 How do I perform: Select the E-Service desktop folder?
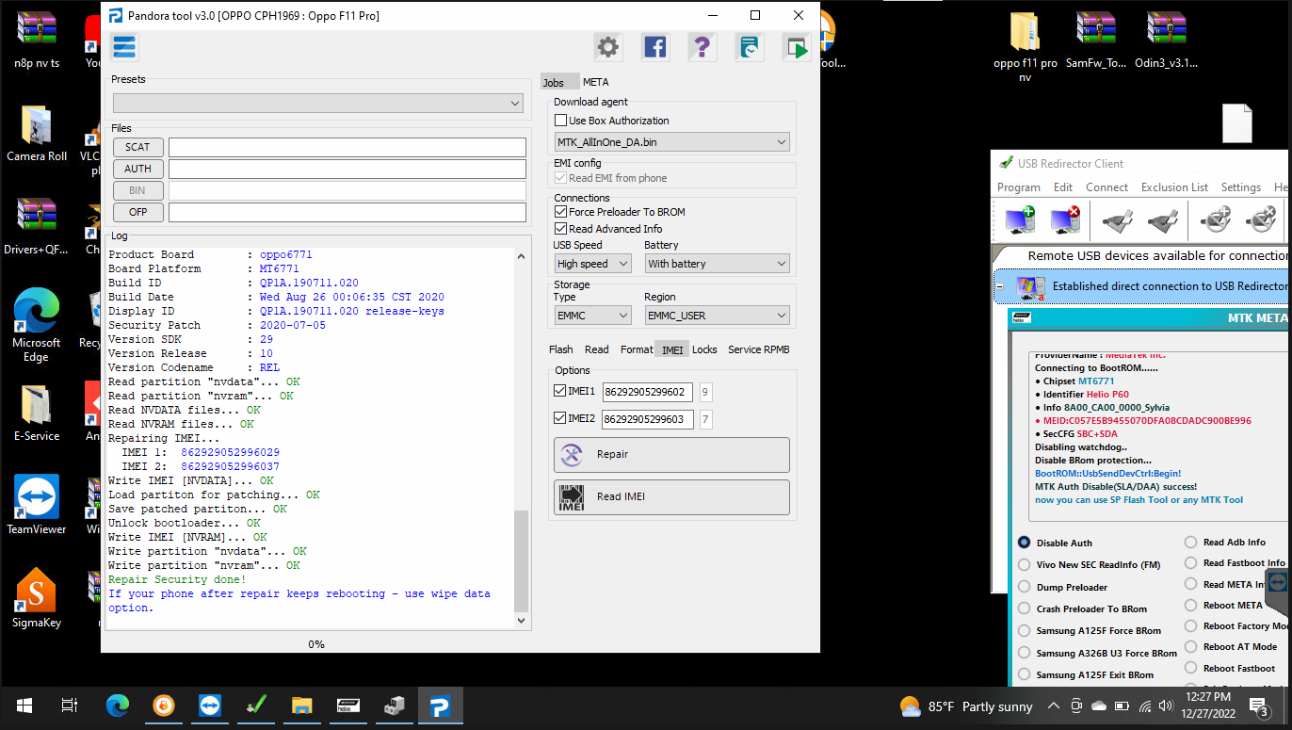click(37, 414)
